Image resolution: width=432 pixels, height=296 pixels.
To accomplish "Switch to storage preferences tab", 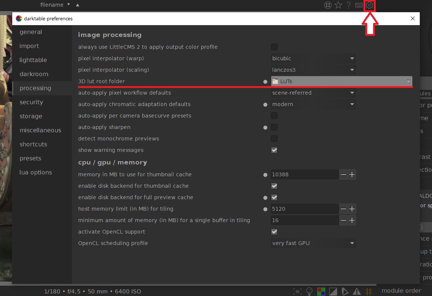I will pos(42,116).
